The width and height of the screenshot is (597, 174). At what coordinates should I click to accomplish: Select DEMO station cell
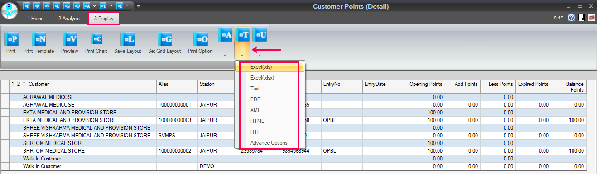coord(218,166)
